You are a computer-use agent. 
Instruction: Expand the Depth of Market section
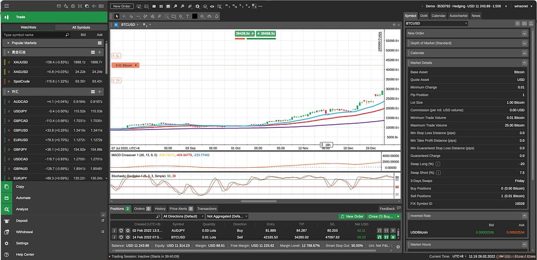tap(525, 43)
